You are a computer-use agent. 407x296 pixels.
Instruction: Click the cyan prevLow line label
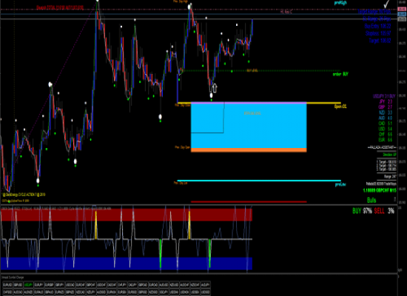point(340,184)
